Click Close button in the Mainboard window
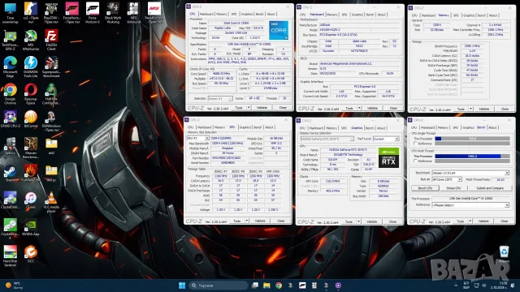The image size is (520, 292). 393,108
